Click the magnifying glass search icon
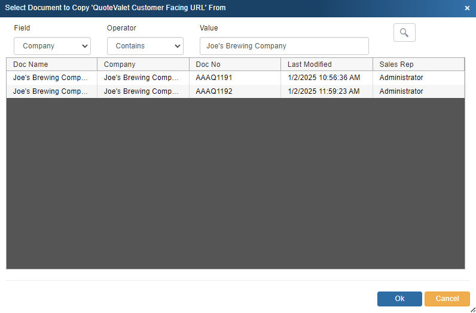 (x=404, y=33)
